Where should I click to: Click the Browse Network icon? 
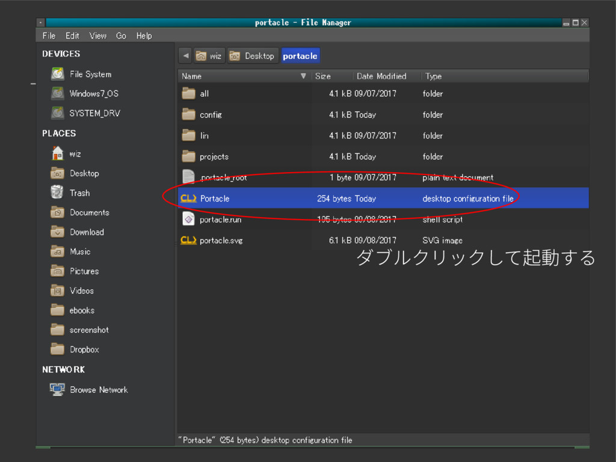click(58, 389)
